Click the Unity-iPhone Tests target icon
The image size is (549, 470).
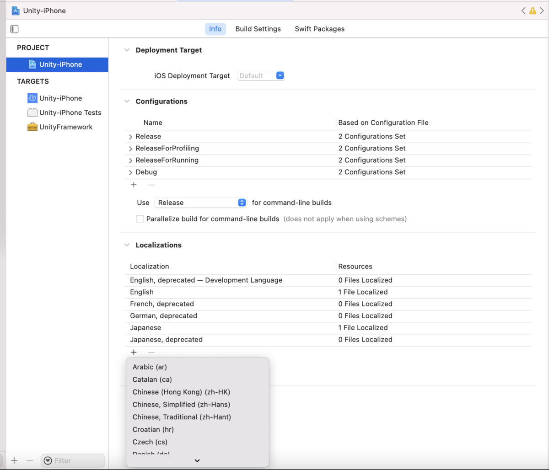(x=32, y=112)
